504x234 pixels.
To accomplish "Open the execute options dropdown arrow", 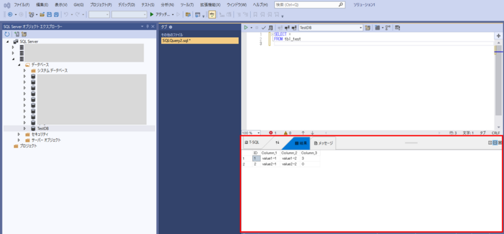I will pyautogui.click(x=251, y=28).
